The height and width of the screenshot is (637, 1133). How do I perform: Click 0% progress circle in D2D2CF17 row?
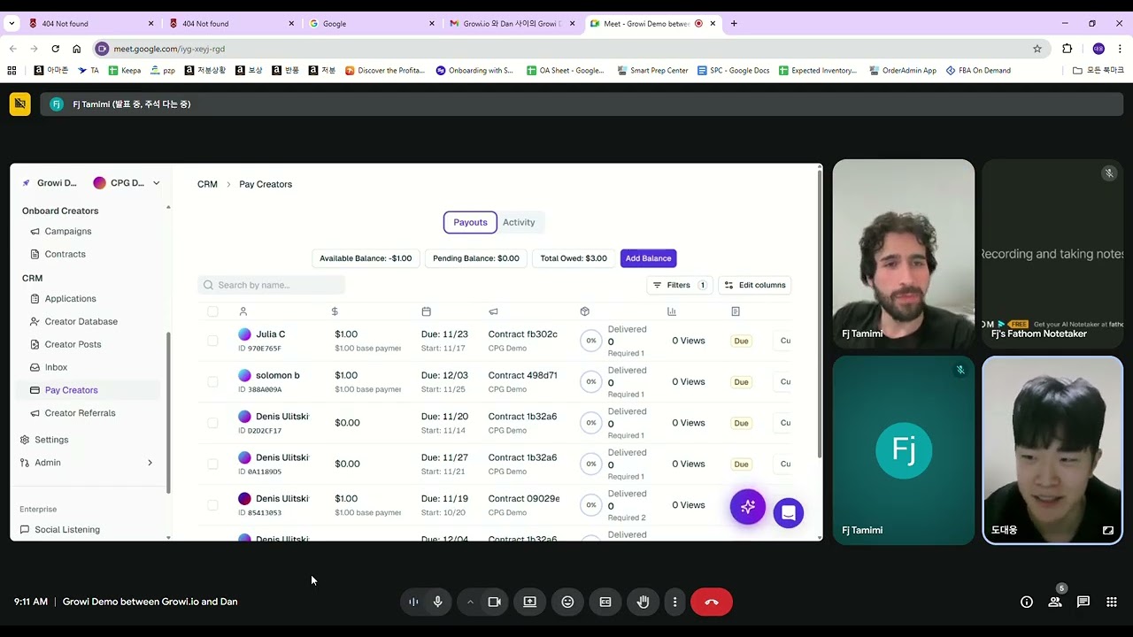pos(590,423)
